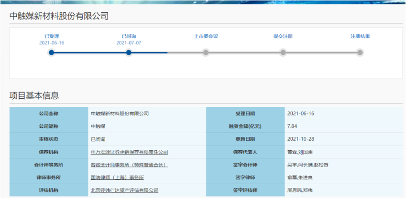Select the 上市委会议 stage label
Screen dimensions: 406x198
[206, 36]
